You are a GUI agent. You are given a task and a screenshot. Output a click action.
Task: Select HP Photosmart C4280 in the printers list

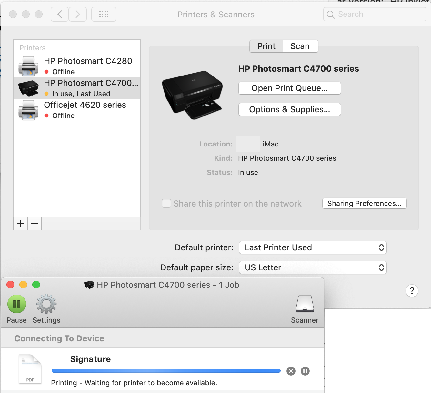click(x=77, y=66)
